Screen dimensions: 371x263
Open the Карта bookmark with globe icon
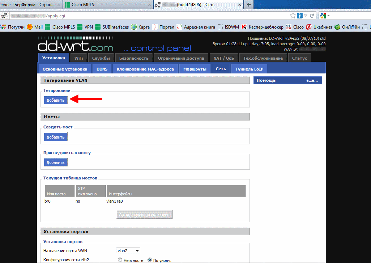(140, 27)
